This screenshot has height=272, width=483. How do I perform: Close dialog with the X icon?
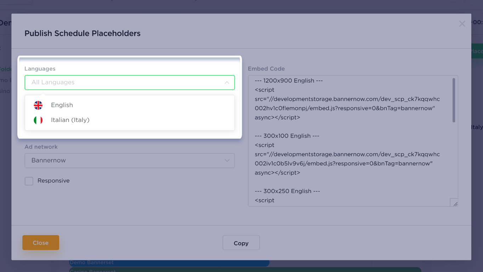[462, 24]
